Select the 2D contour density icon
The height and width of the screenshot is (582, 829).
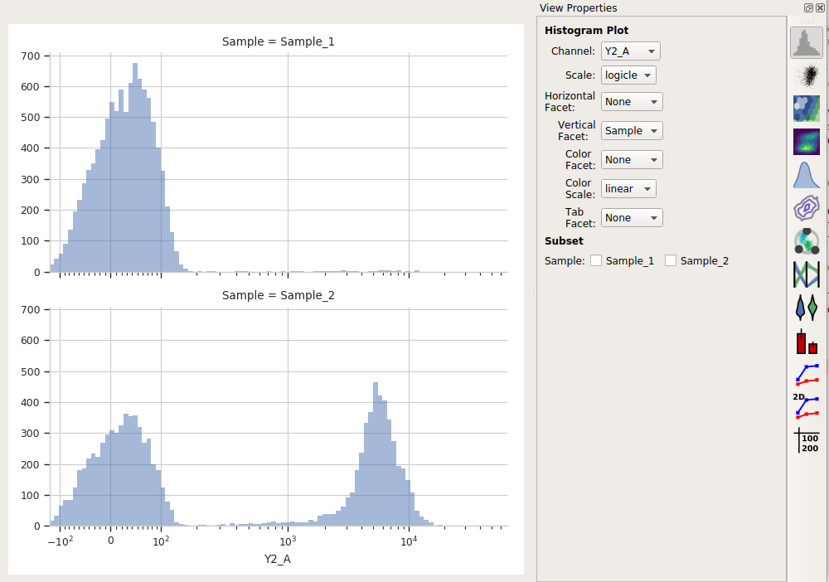point(807,208)
